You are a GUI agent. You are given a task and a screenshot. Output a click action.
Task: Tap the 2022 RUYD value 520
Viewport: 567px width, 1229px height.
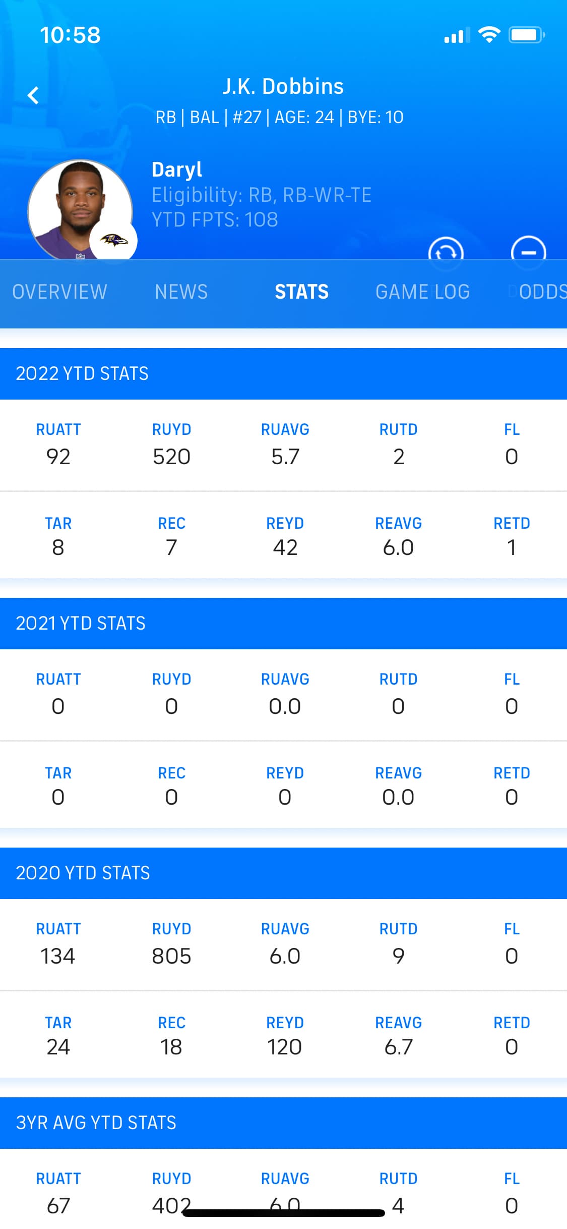click(x=171, y=457)
